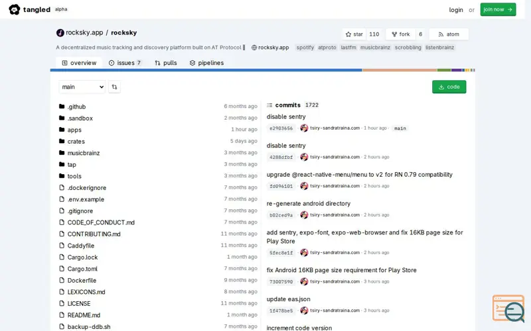Open the .github folder
531x331 pixels.
pos(76,107)
